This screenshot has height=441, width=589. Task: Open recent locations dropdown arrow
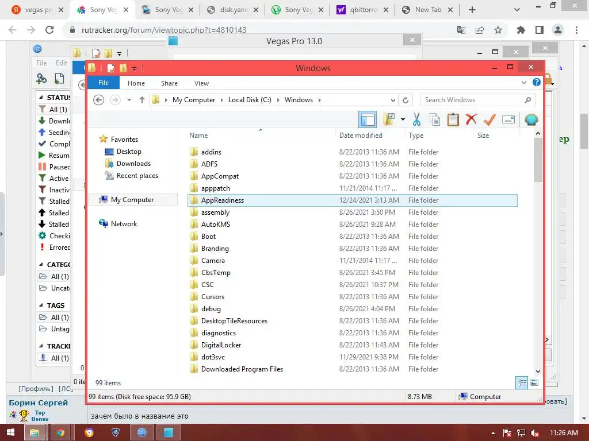(129, 100)
